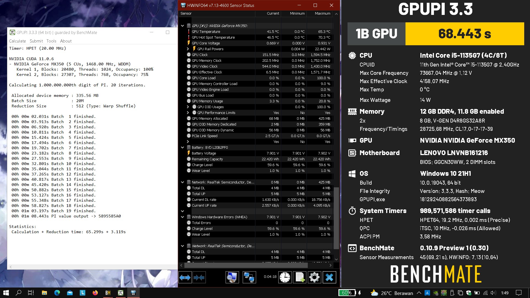Switch to HWiNFO taskbar icon
This screenshot has width=530, height=298.
[133, 293]
